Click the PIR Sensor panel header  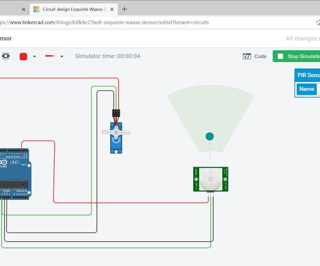click(x=308, y=75)
